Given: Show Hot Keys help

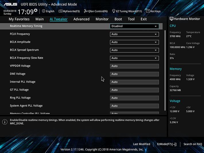Looking at the screenshot, I should tap(153, 11).
